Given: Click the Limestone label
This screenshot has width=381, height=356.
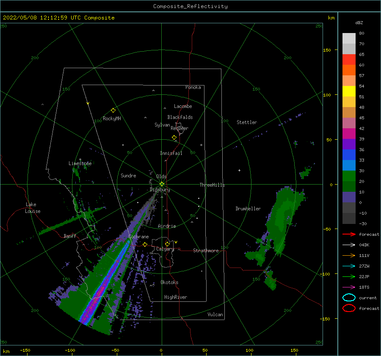Looking at the screenshot, I should (80, 163).
